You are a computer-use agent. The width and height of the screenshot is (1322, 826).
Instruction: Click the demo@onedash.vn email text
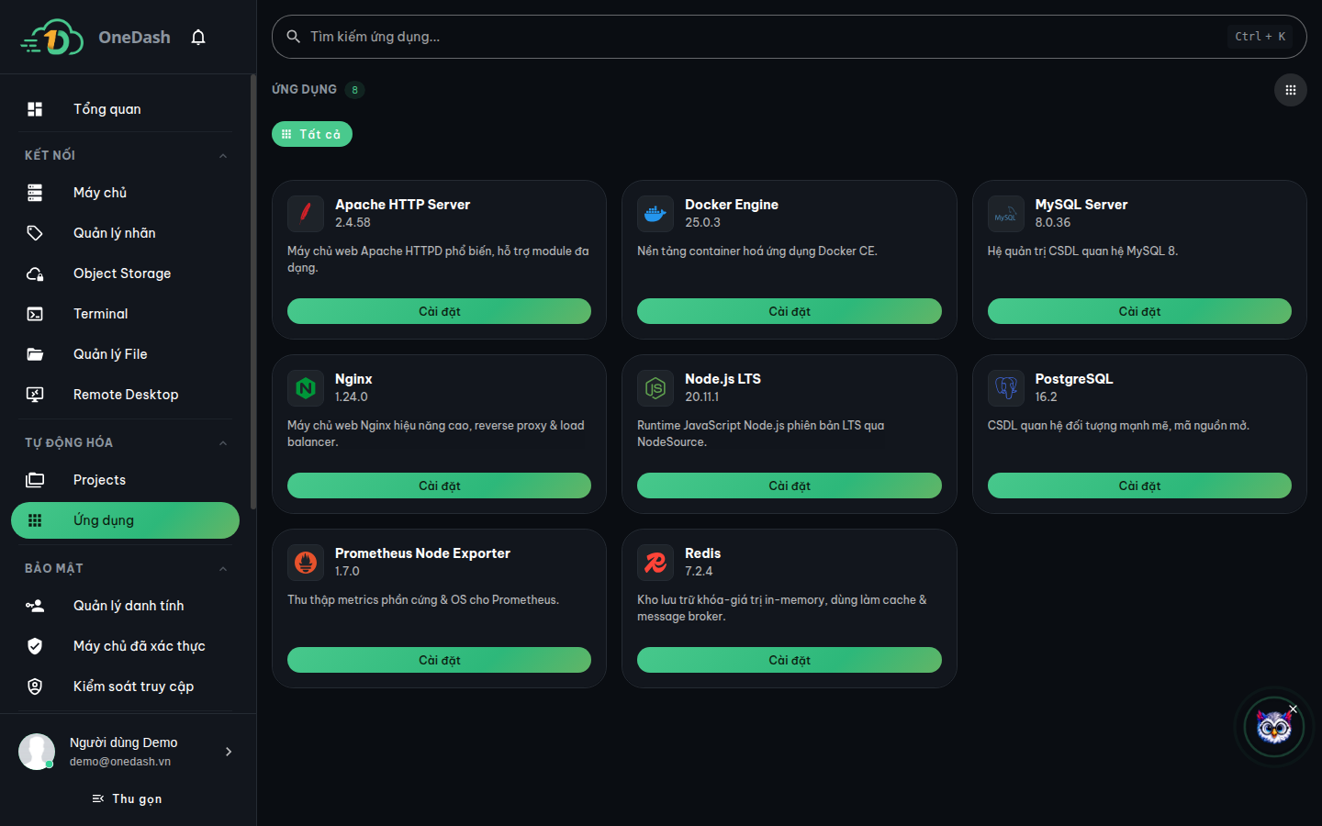pyautogui.click(x=120, y=762)
